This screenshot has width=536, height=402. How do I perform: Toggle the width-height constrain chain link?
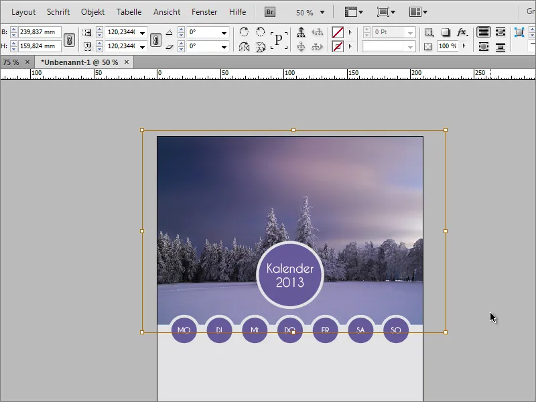[x=70, y=40]
